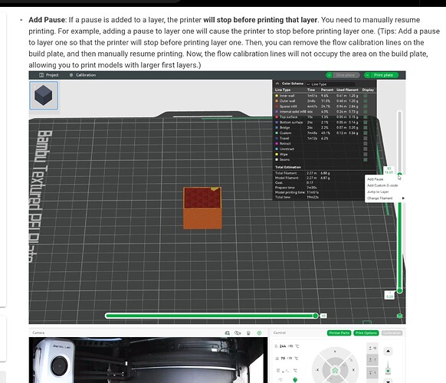Image resolution: width=446 pixels, height=383 pixels.
Task: Click bed temperature value 70
Action: (283, 358)
